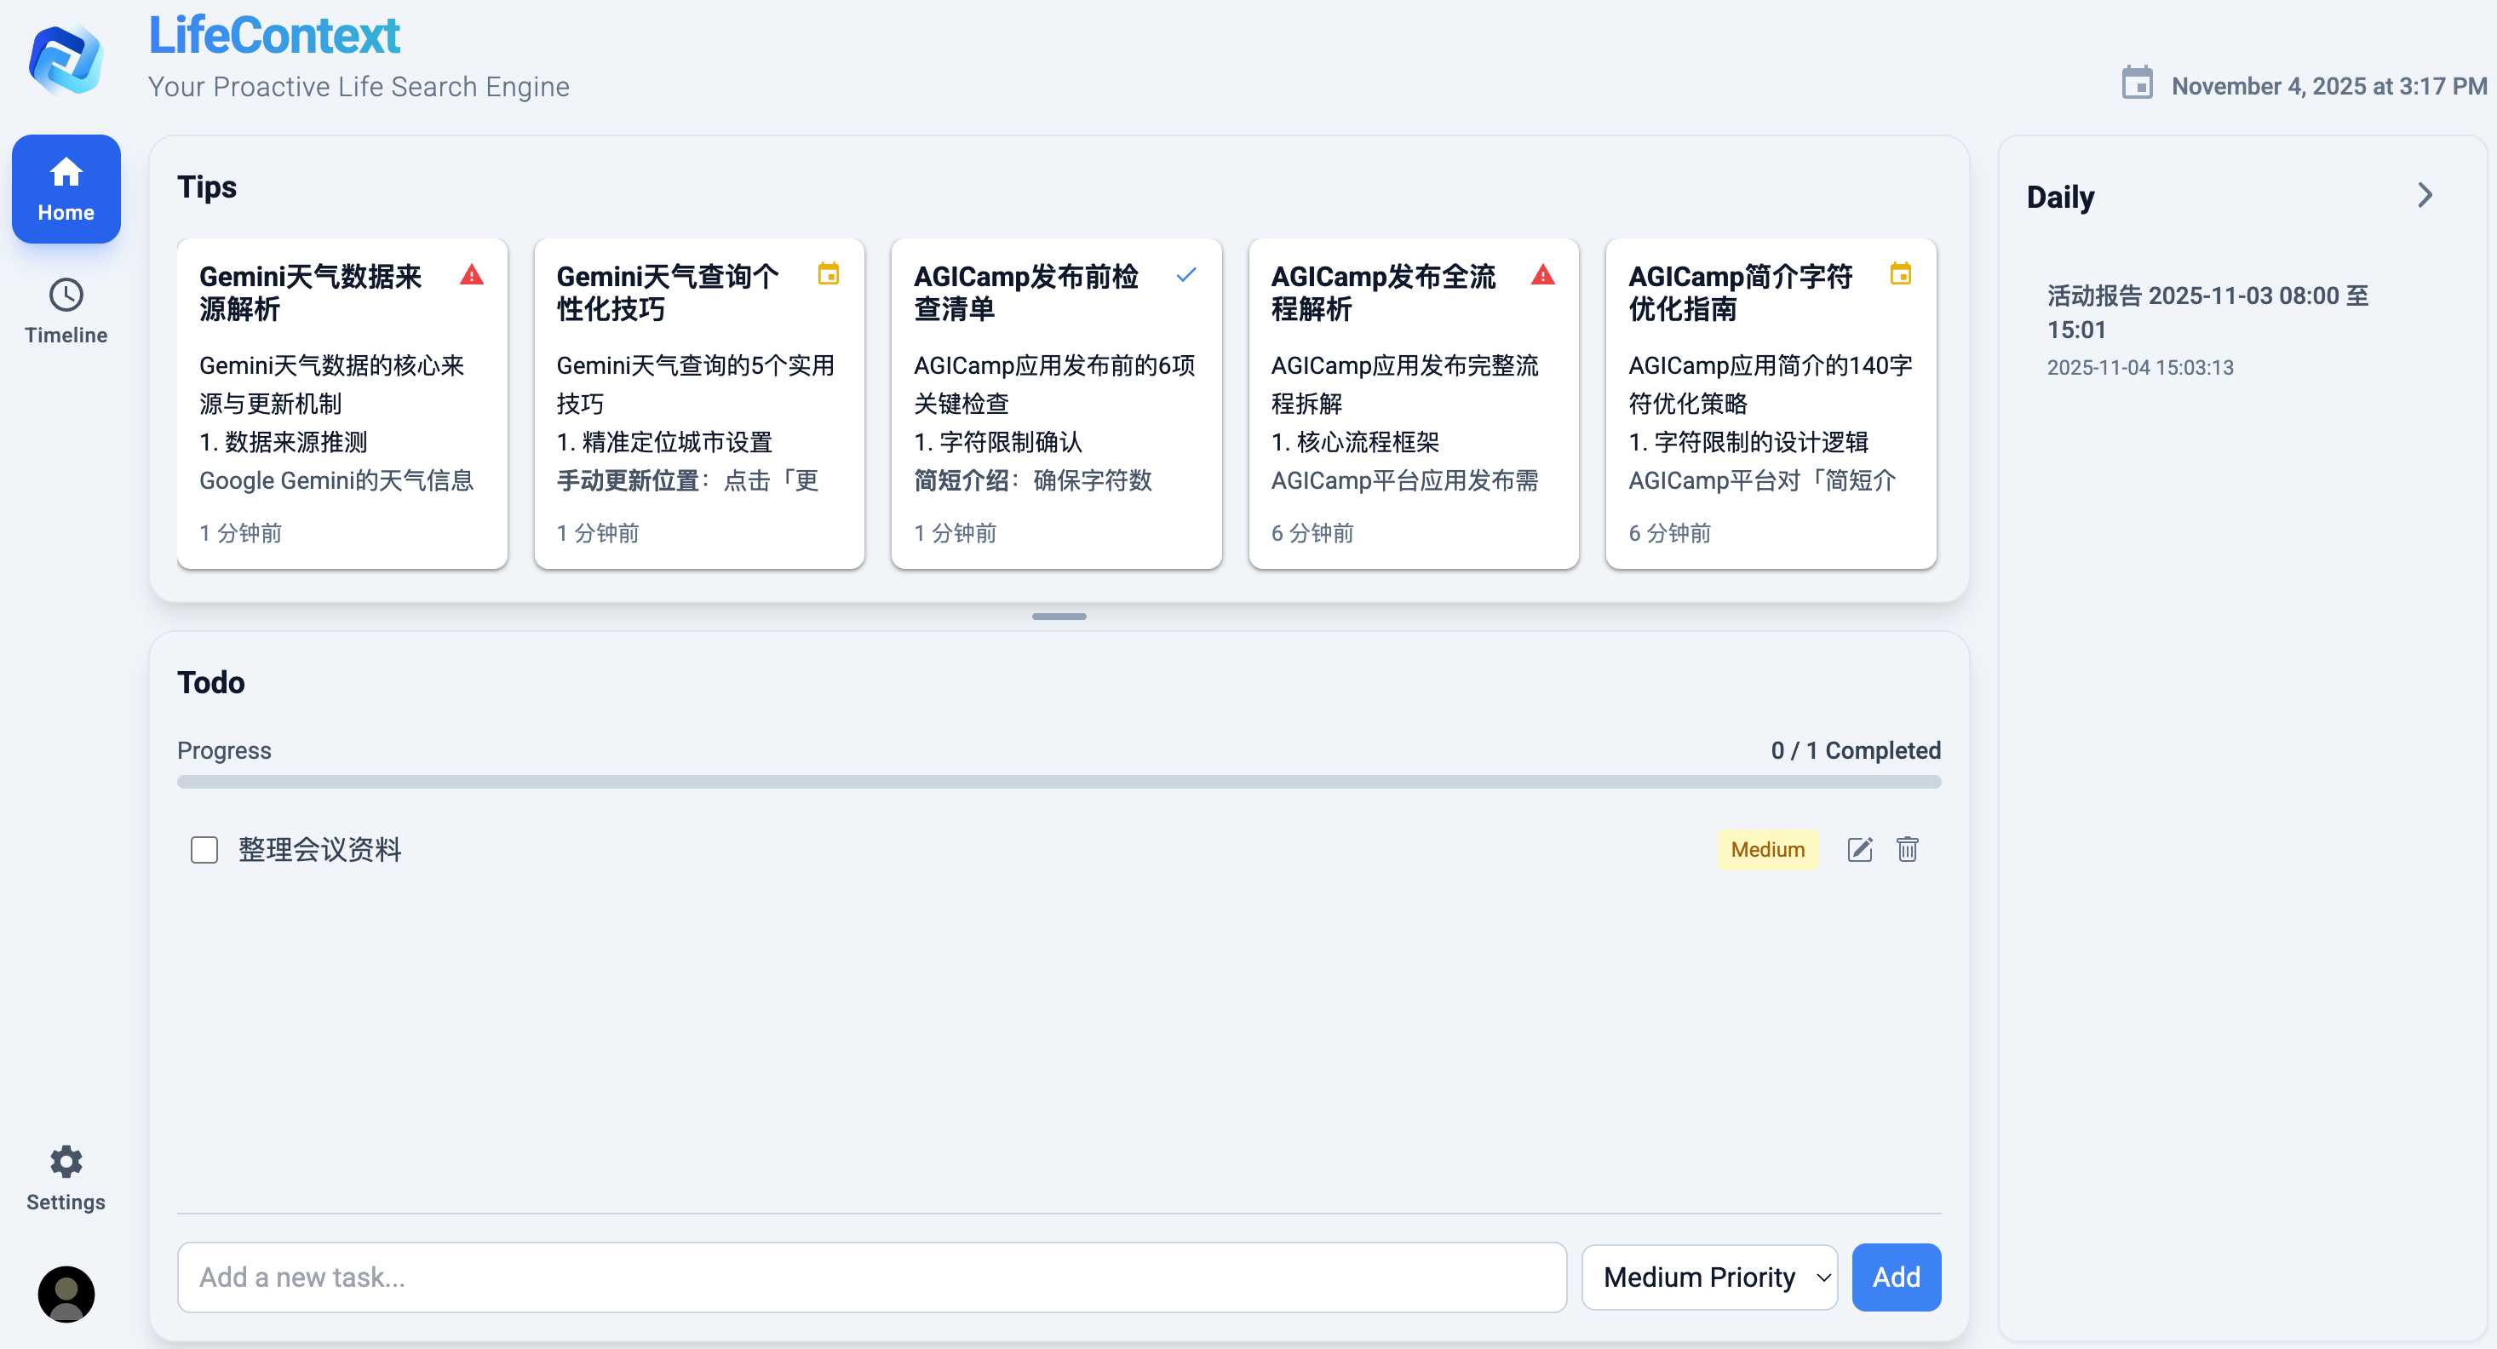Click the profile avatar at bottom left

tap(65, 1294)
